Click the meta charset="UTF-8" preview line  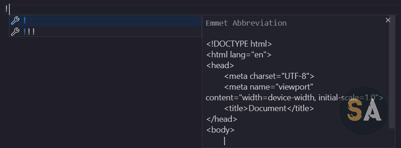[269, 76]
